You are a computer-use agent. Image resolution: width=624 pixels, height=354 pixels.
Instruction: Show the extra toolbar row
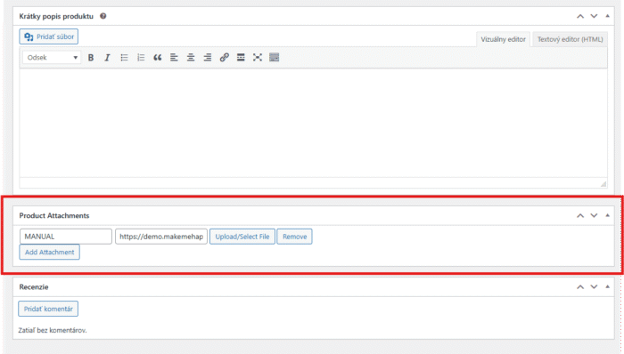275,58
